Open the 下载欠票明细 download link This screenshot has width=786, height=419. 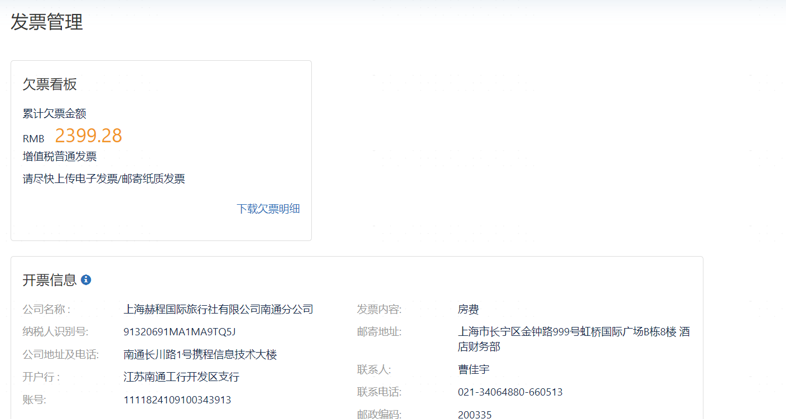point(268,209)
